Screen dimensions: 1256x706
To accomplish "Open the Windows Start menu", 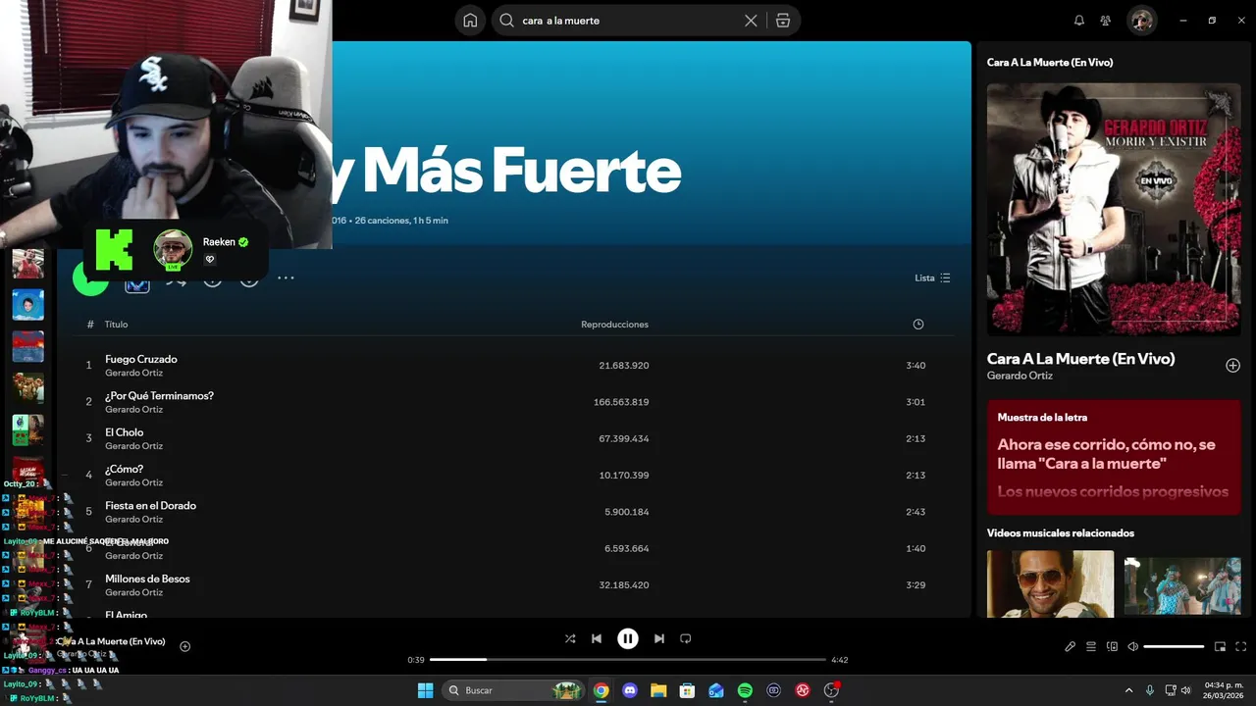I will click(425, 690).
